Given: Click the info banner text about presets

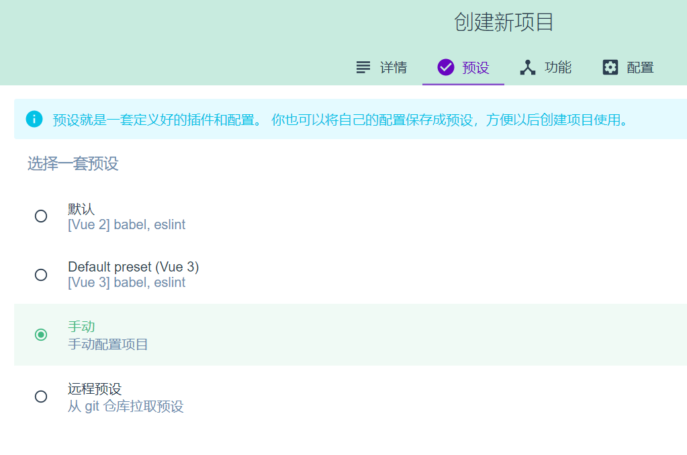Looking at the screenshot, I should (340, 120).
